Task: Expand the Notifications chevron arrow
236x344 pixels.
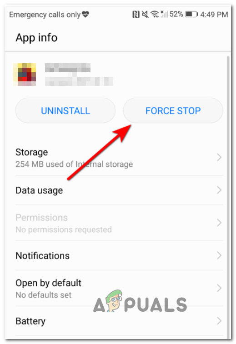Action: click(219, 255)
